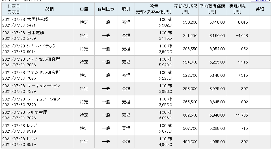Click settlement amount 682,600
Image resolution: width=272 pixels, height=149 pixels.
click(x=190, y=115)
